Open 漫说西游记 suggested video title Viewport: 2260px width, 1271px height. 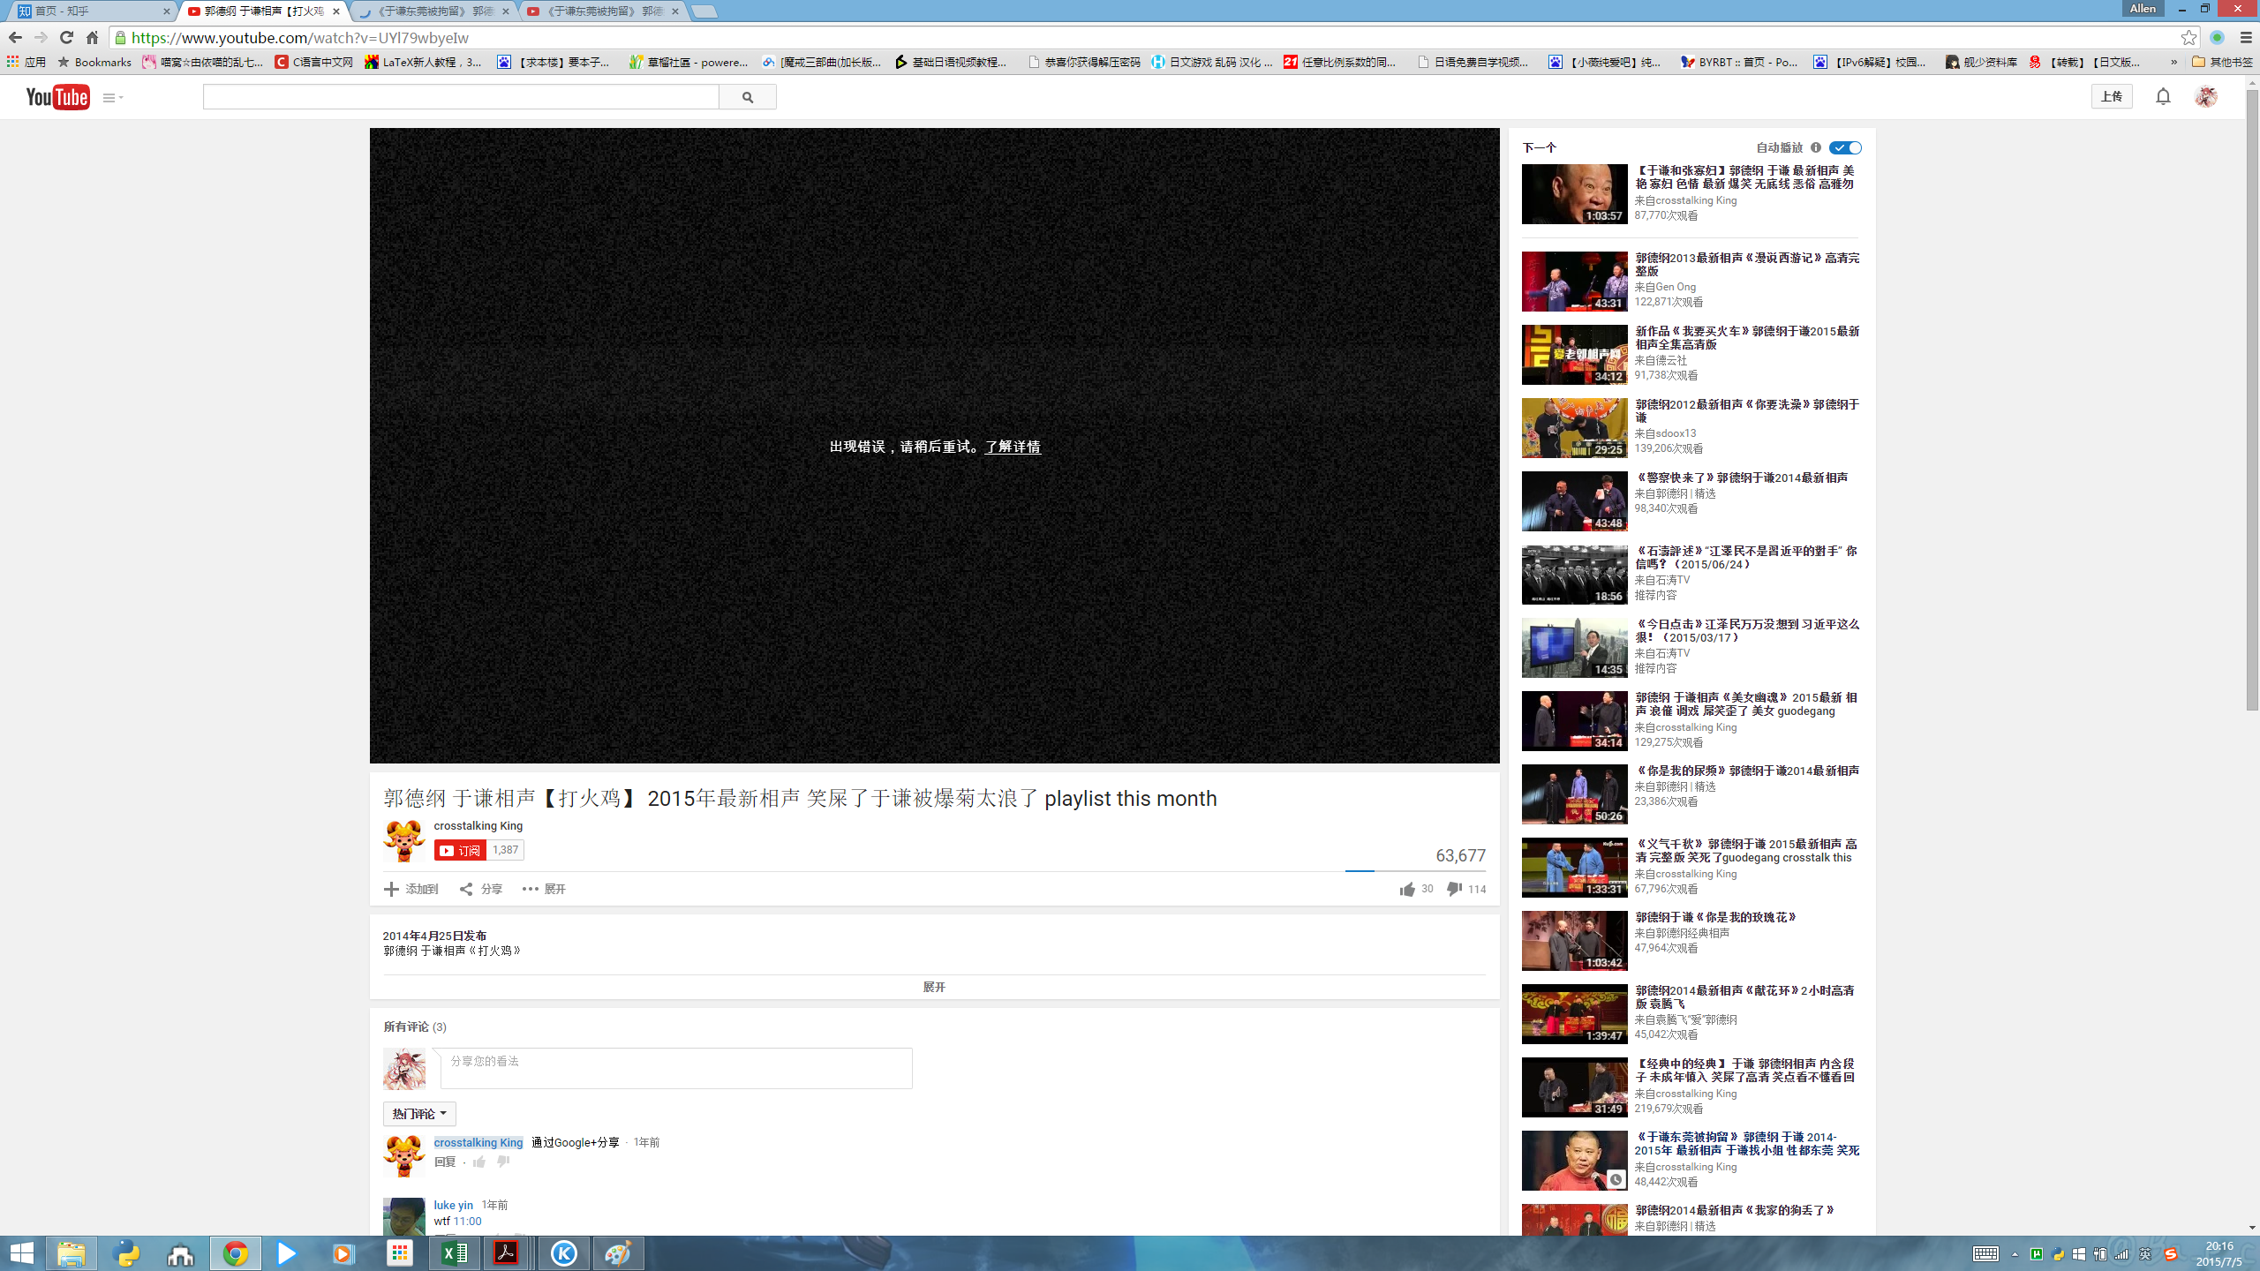(1747, 265)
